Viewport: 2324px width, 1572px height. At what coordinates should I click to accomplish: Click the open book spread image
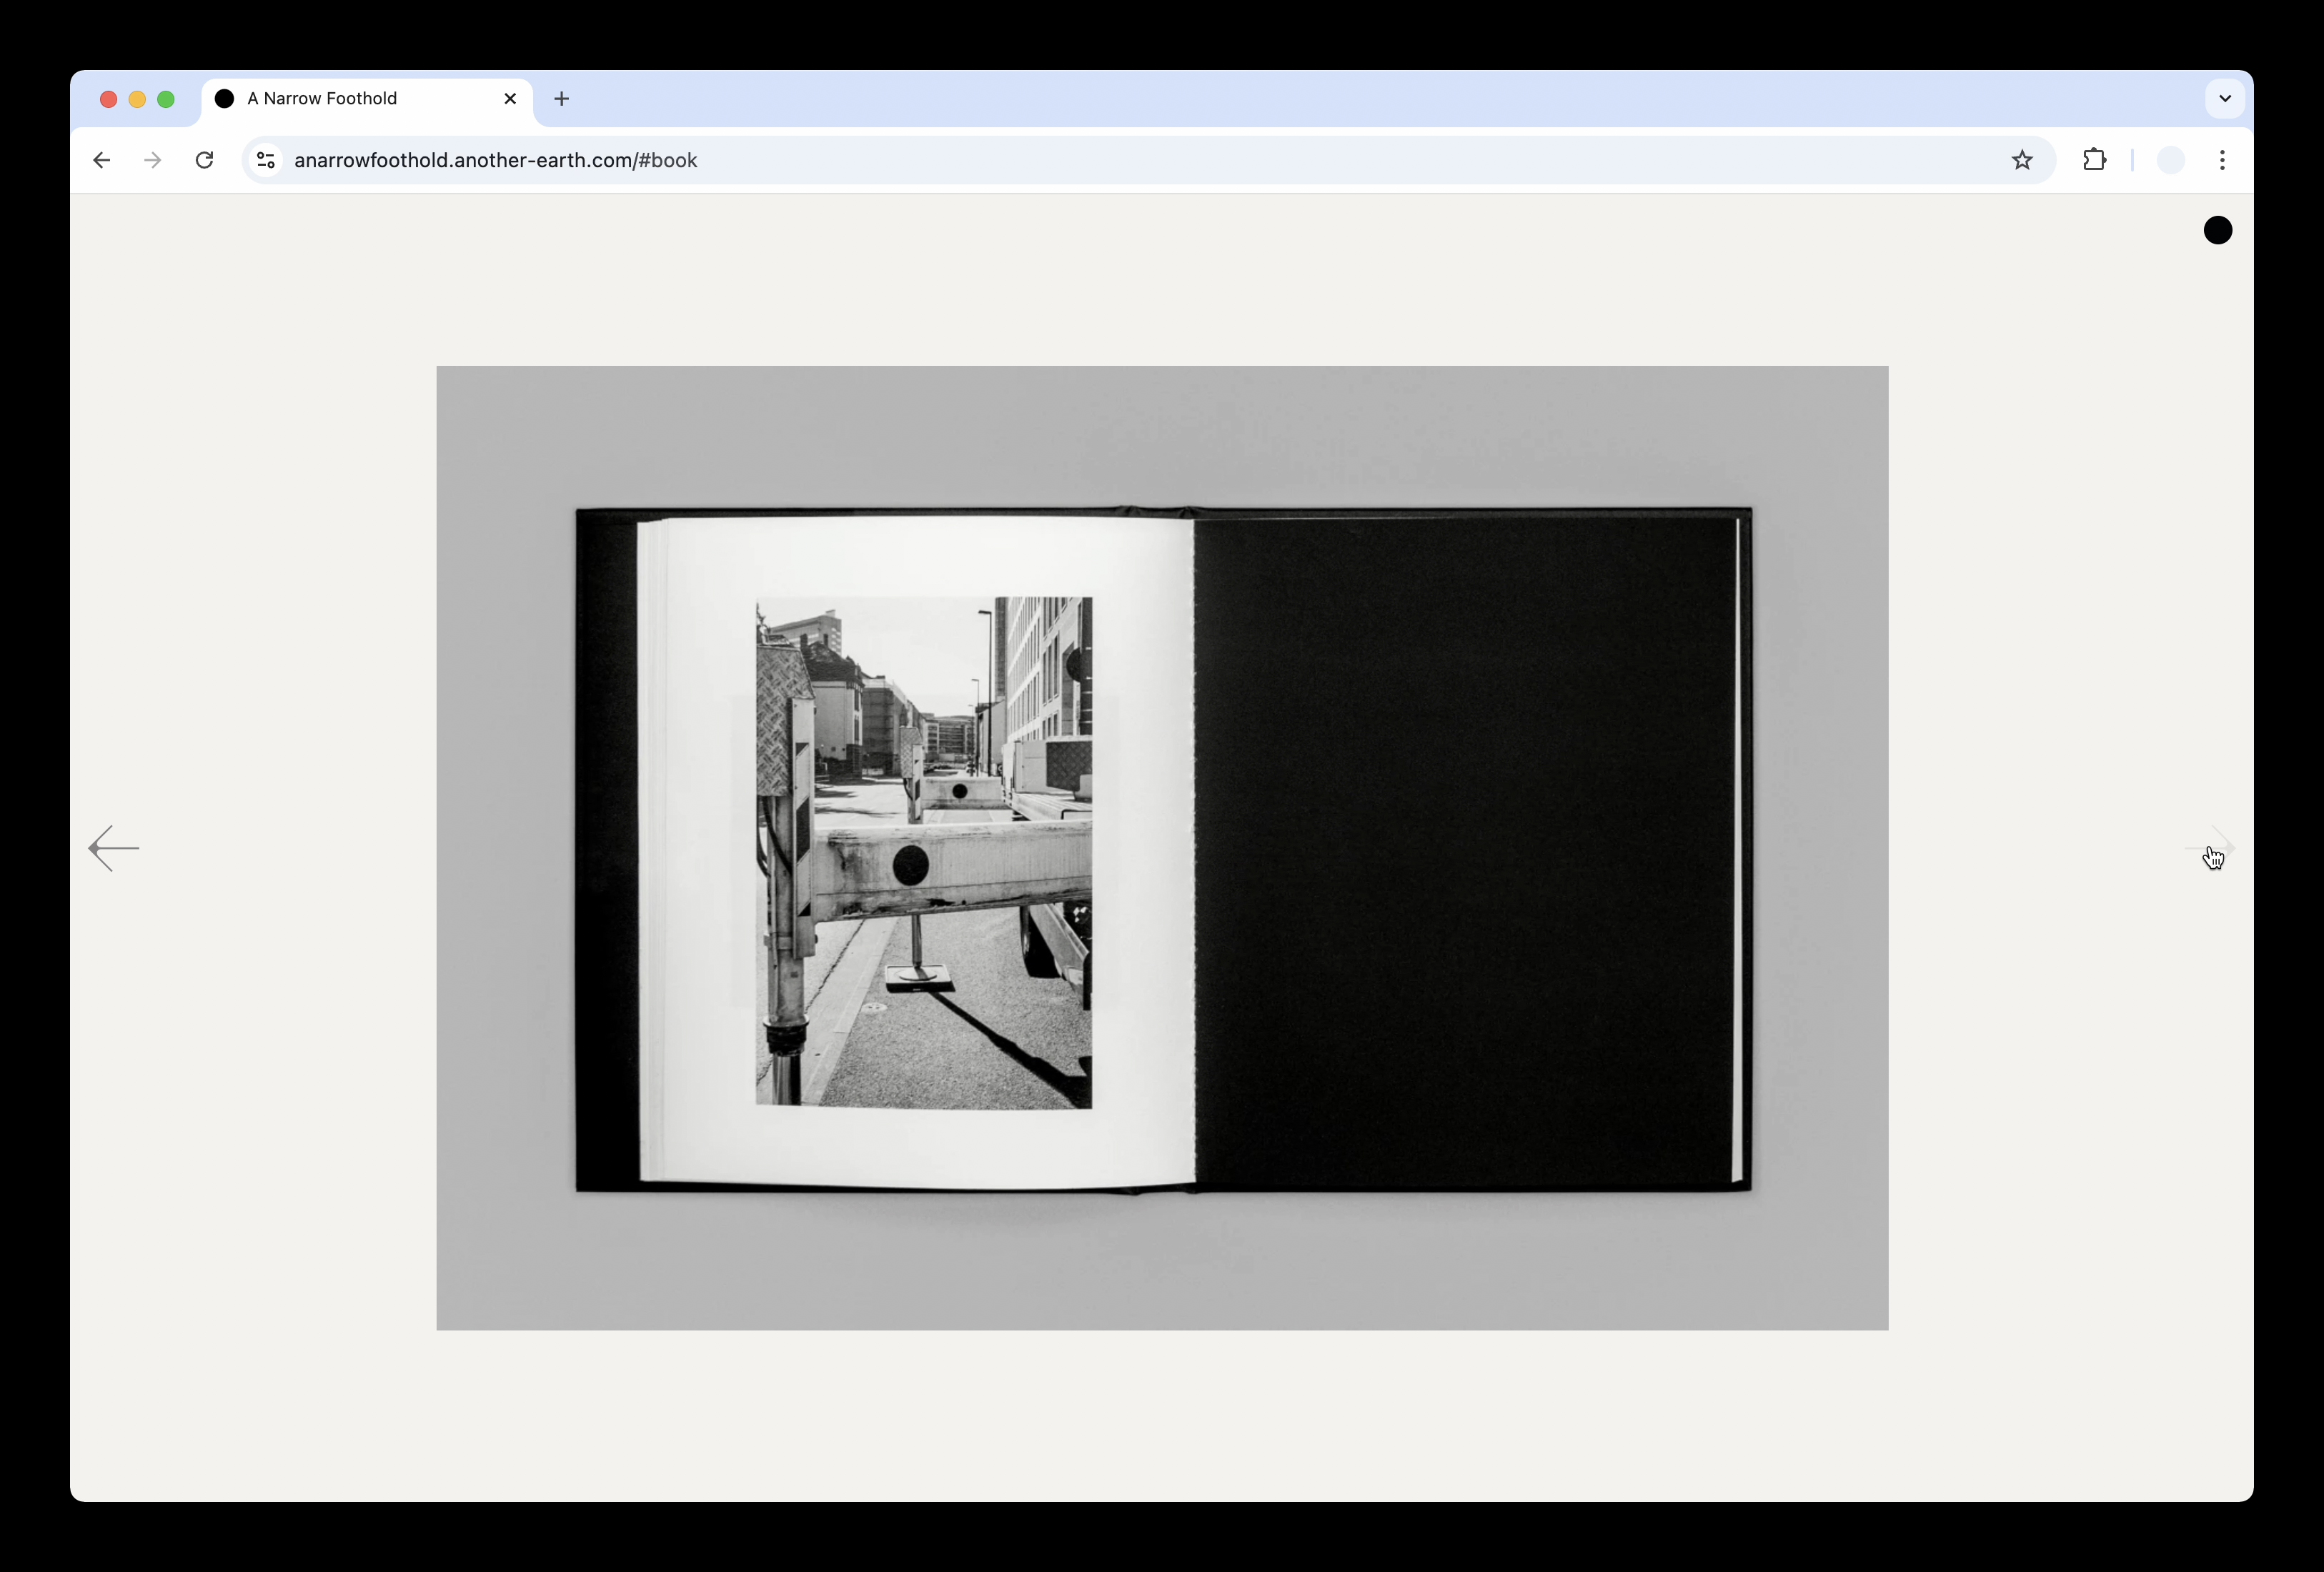(x=1162, y=848)
